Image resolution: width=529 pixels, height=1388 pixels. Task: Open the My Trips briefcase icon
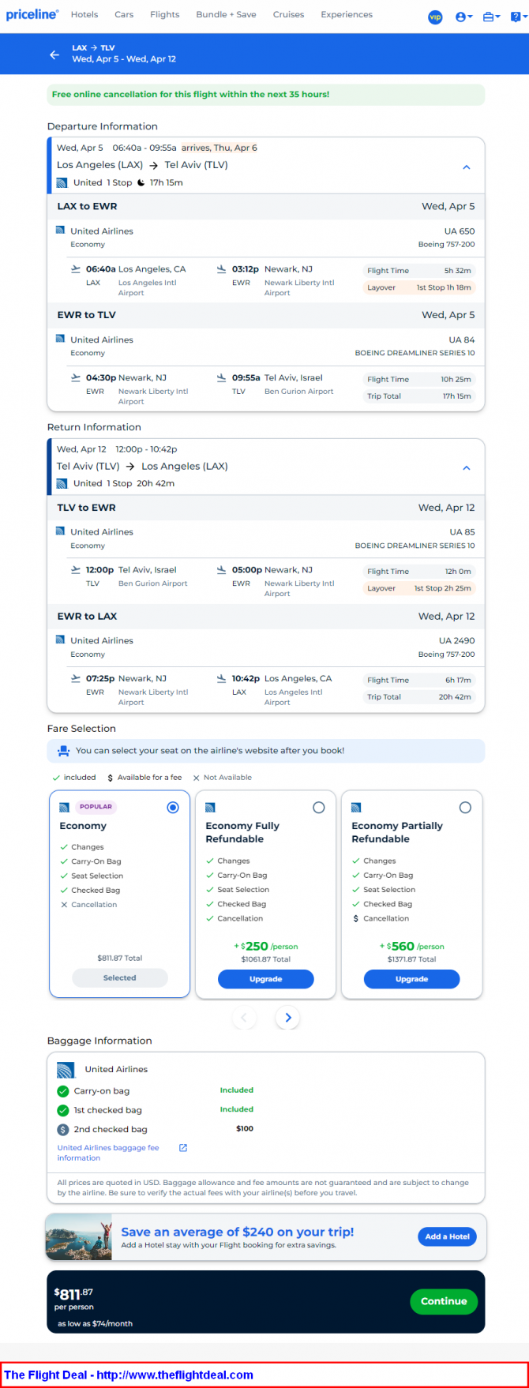490,17
